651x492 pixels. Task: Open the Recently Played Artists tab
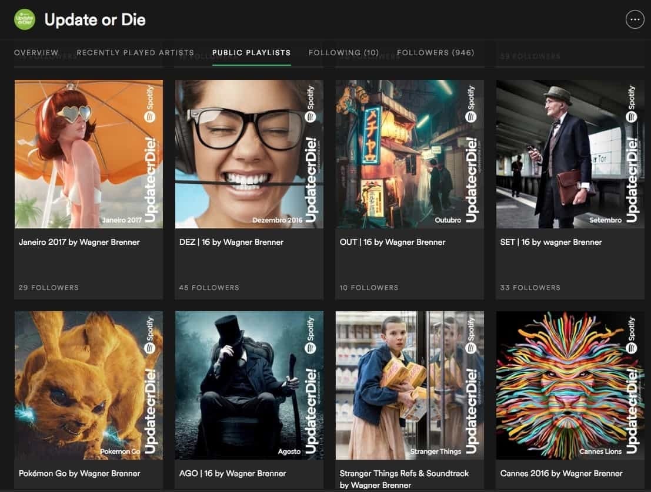[x=135, y=53]
